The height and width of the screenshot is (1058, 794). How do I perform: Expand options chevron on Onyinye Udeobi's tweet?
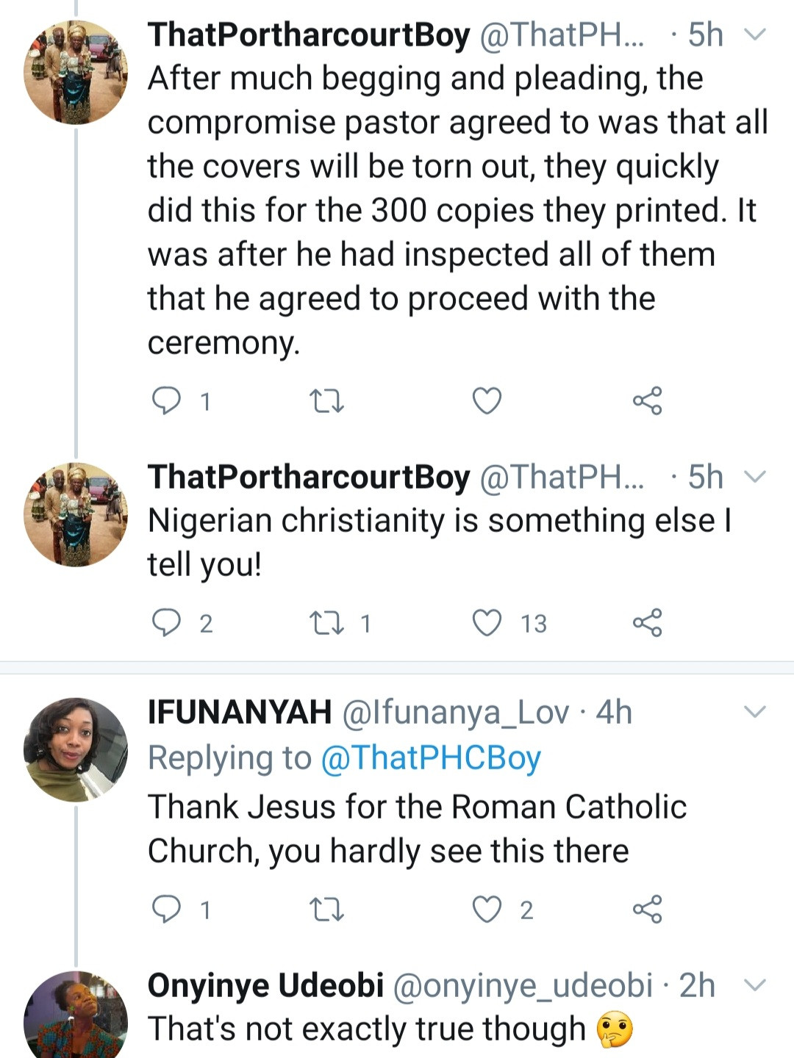(x=755, y=985)
